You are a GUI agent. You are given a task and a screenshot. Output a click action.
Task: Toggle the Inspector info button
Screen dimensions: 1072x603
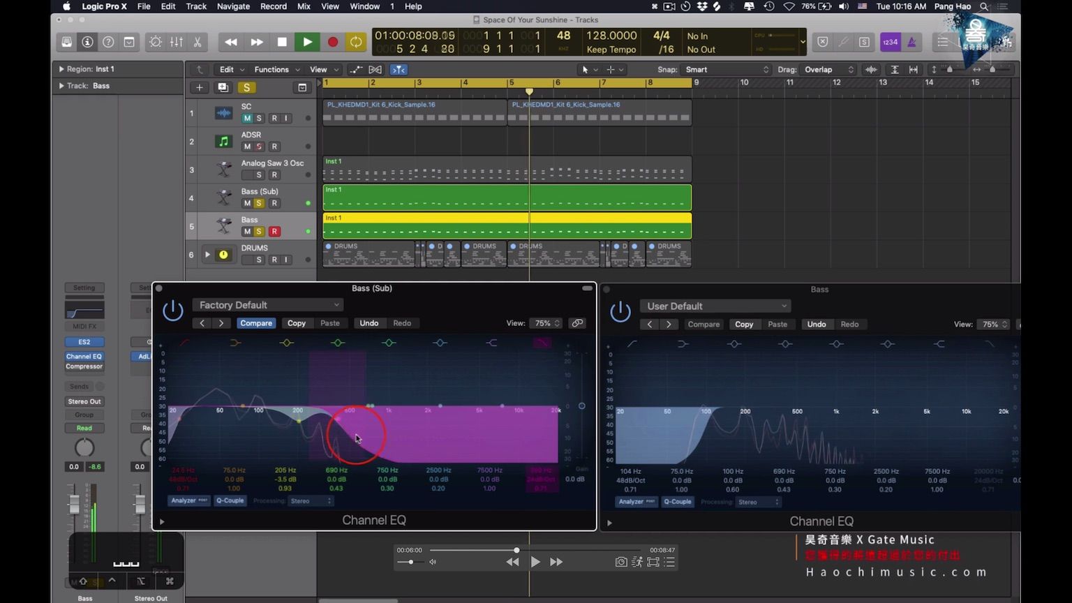click(87, 42)
